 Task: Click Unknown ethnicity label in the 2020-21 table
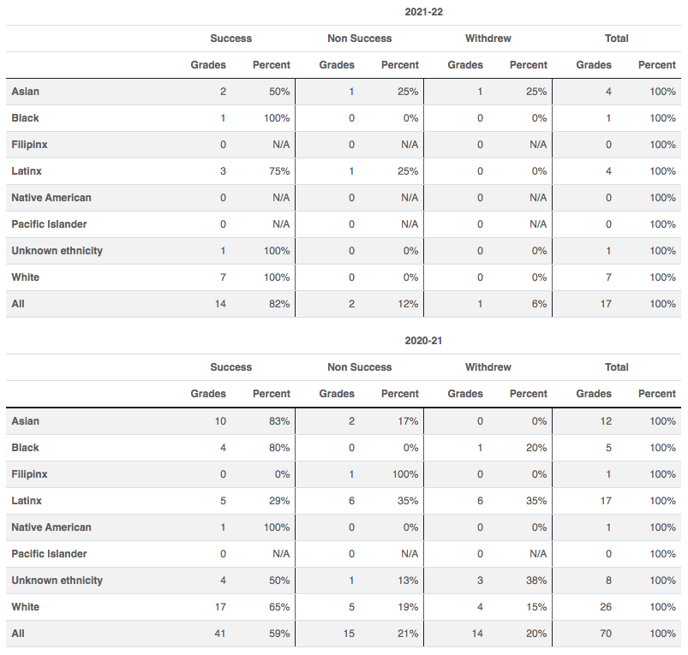point(57,581)
